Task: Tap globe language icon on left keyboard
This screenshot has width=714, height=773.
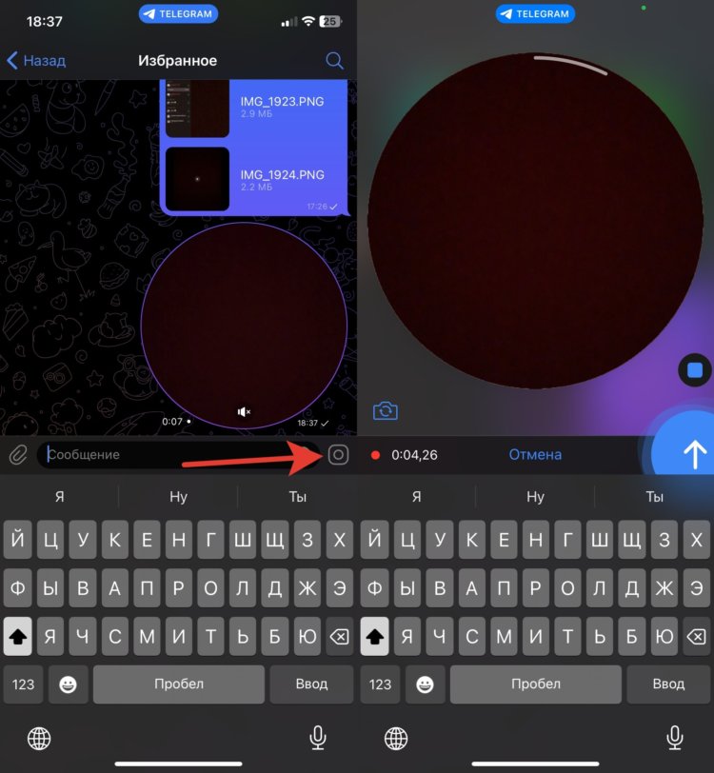Action: [x=39, y=739]
